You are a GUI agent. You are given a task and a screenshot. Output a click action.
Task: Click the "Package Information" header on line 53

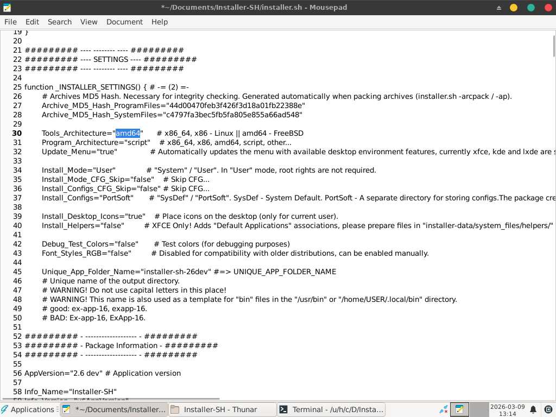tap(121, 345)
